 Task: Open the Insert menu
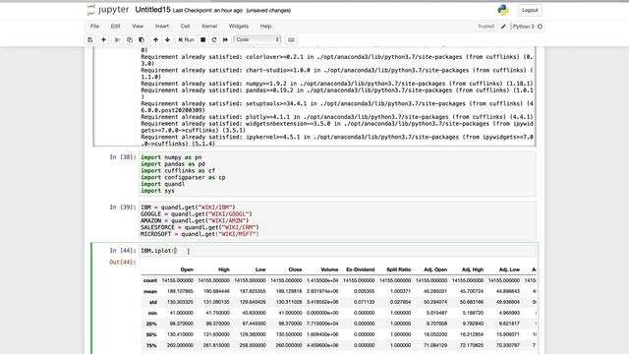(162, 27)
